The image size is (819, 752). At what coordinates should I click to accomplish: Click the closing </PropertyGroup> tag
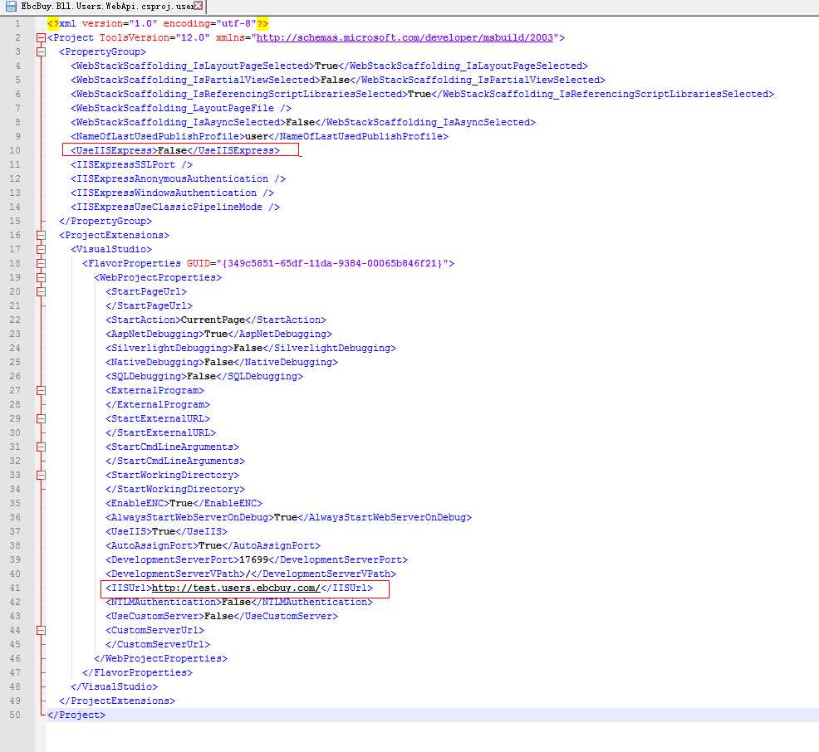pyautogui.click(x=105, y=221)
